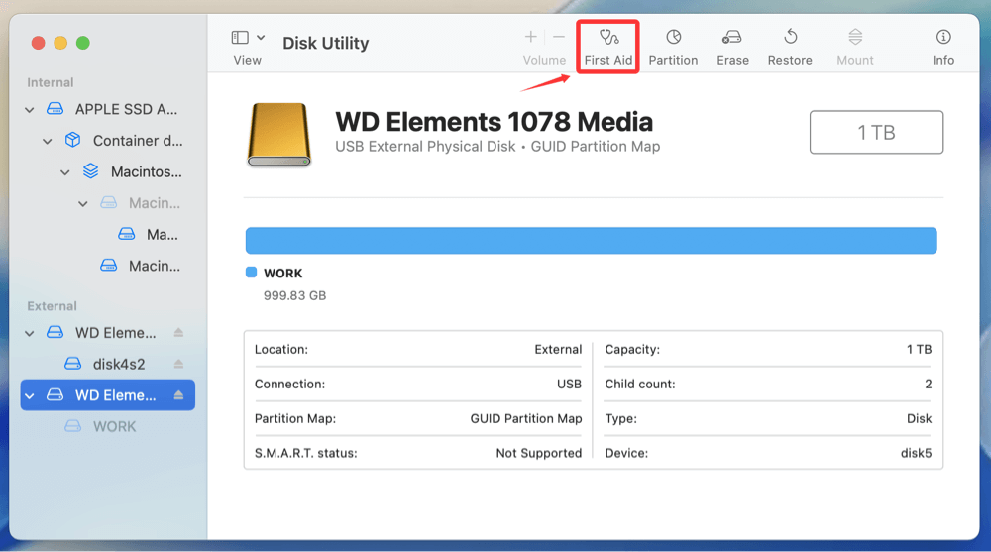Screen dimensions: 991x552
Task: Run First Aid from the toolbar
Action: (608, 47)
